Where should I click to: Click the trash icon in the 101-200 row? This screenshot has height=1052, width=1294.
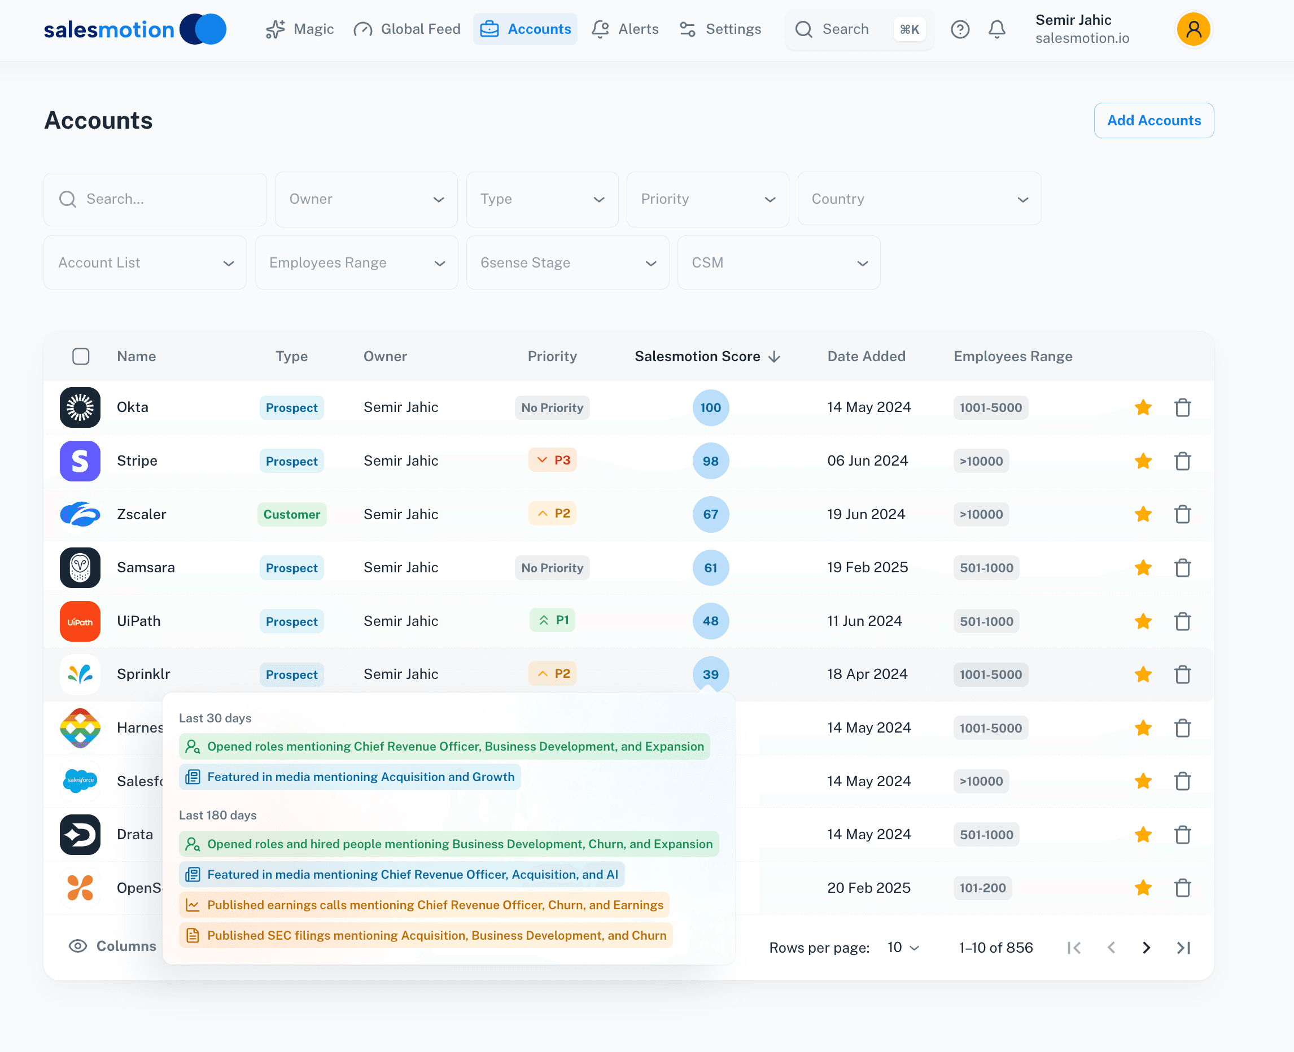click(x=1182, y=887)
